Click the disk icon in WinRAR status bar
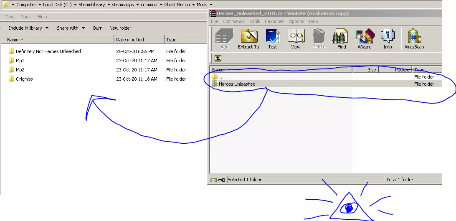This screenshot has height=221, width=456. coord(213,180)
